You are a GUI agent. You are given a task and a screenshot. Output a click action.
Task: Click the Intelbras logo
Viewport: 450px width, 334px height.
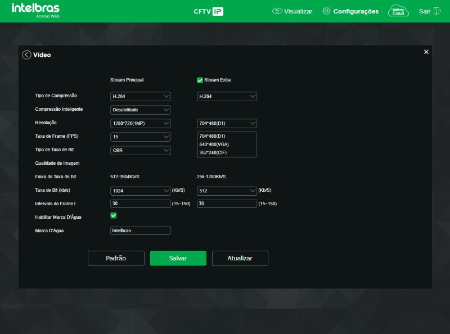pyautogui.click(x=35, y=8)
